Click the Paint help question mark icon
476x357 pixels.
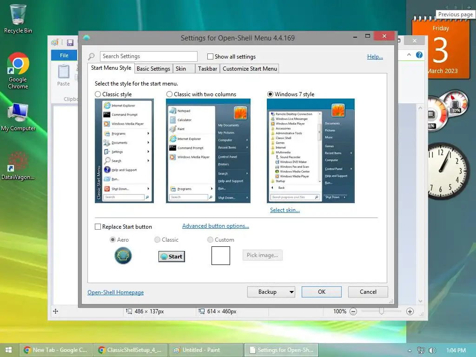pos(419,55)
